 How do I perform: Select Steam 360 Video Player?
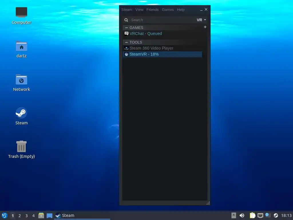tap(162, 48)
